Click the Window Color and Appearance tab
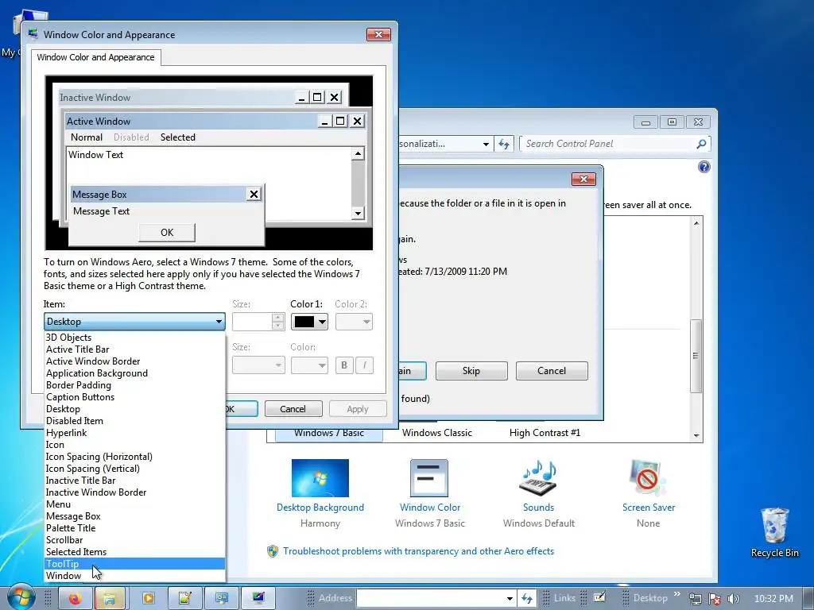The height and width of the screenshot is (610, 814). [x=95, y=57]
